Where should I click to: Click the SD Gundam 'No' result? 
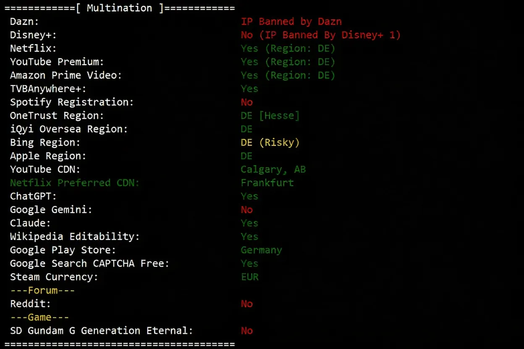coord(247,330)
